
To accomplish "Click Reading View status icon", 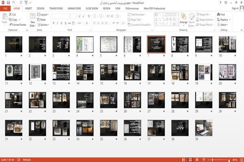I will (x=197, y=160).
